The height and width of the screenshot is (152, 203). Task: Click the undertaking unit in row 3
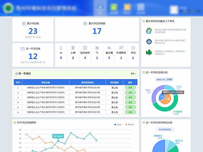click(x=87, y=97)
